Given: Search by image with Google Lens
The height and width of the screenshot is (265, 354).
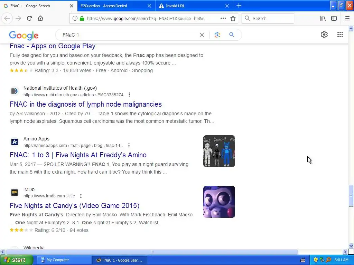Looking at the screenshot, I should (217, 35).
